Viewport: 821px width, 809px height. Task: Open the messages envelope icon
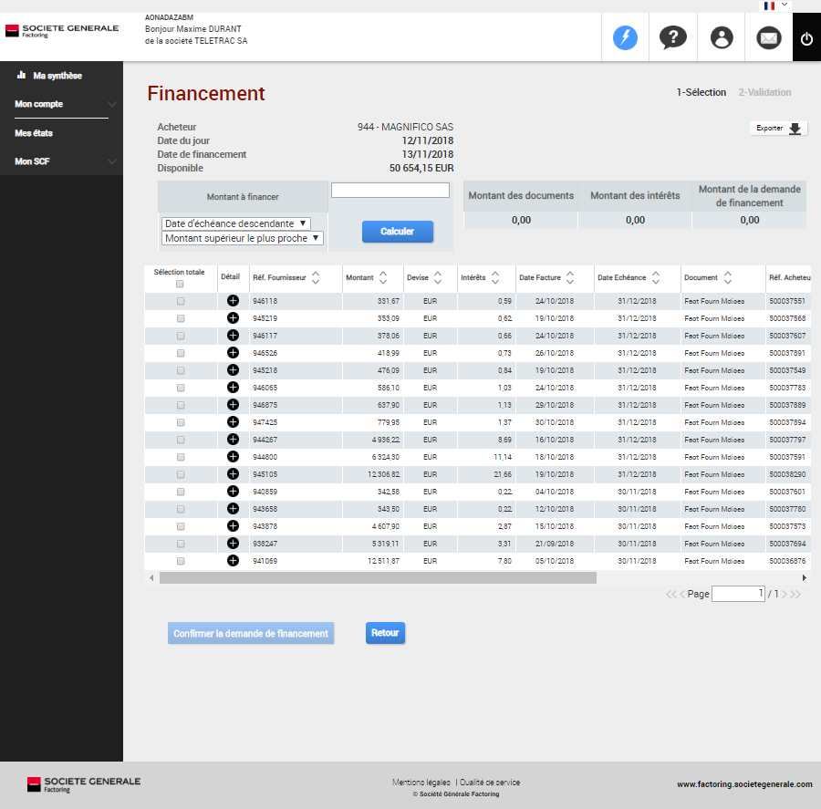tap(769, 37)
